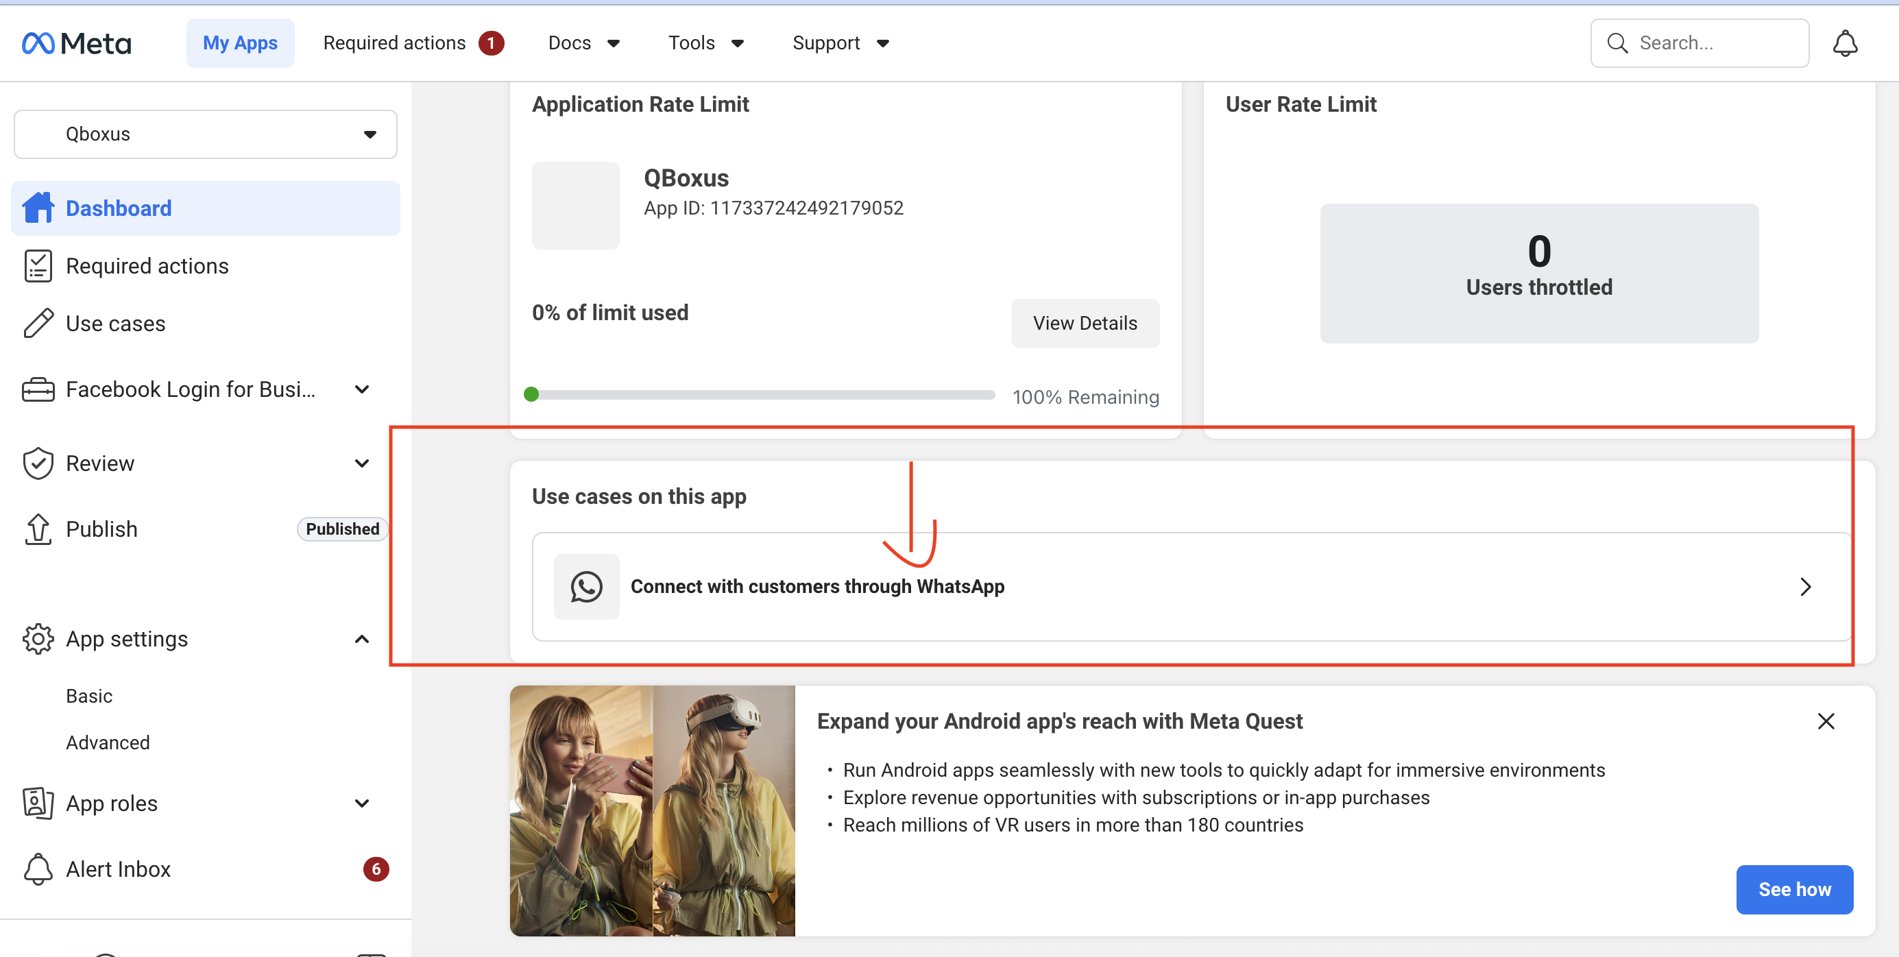Open Use cases in the sidebar
Viewport: 1899px width, 957px height.
pyautogui.click(x=115, y=324)
